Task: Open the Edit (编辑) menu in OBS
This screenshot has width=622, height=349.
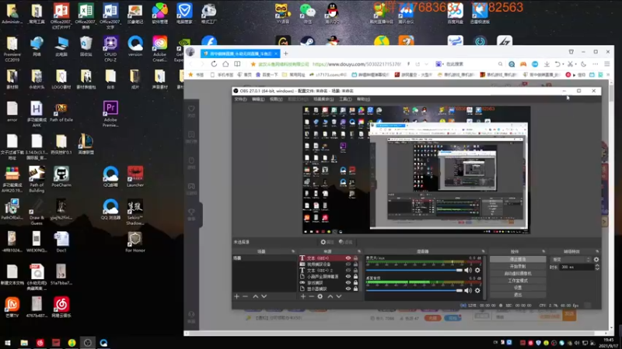Action: [258, 99]
